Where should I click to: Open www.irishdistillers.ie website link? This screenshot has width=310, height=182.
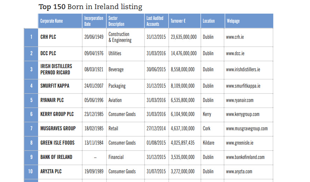pos(243,70)
